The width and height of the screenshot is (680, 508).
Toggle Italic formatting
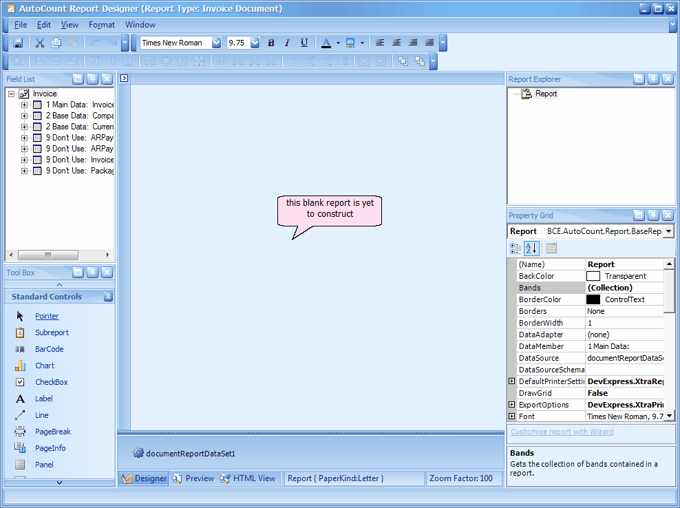point(287,43)
